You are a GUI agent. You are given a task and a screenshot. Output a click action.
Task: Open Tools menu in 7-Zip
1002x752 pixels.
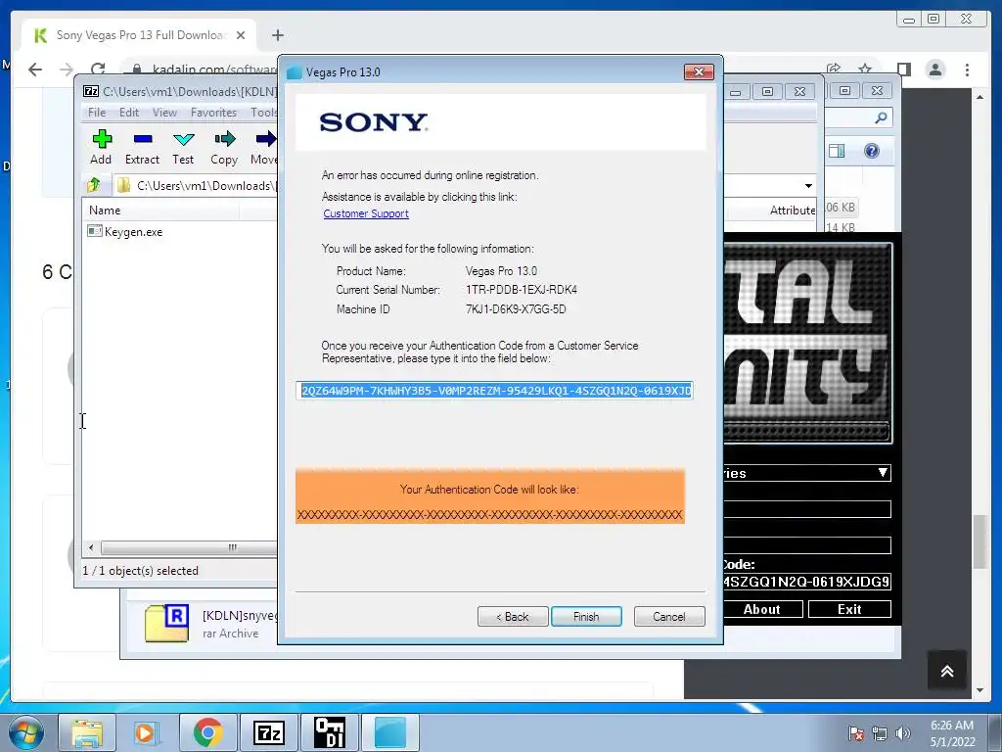click(263, 113)
